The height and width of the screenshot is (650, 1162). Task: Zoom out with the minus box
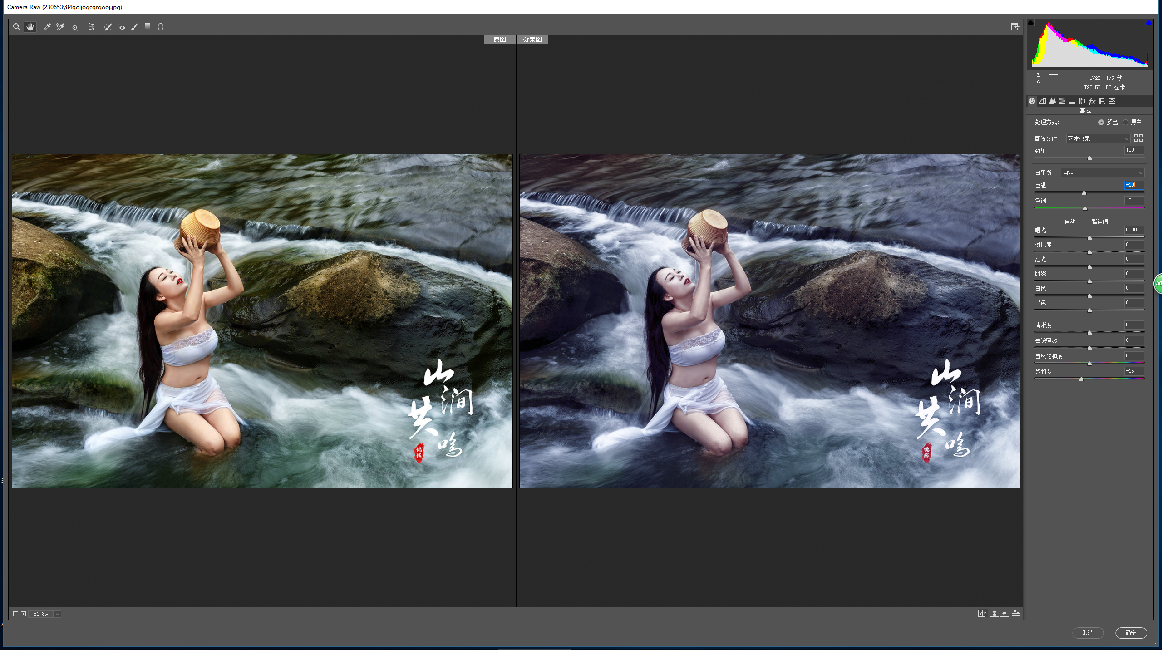(15, 614)
